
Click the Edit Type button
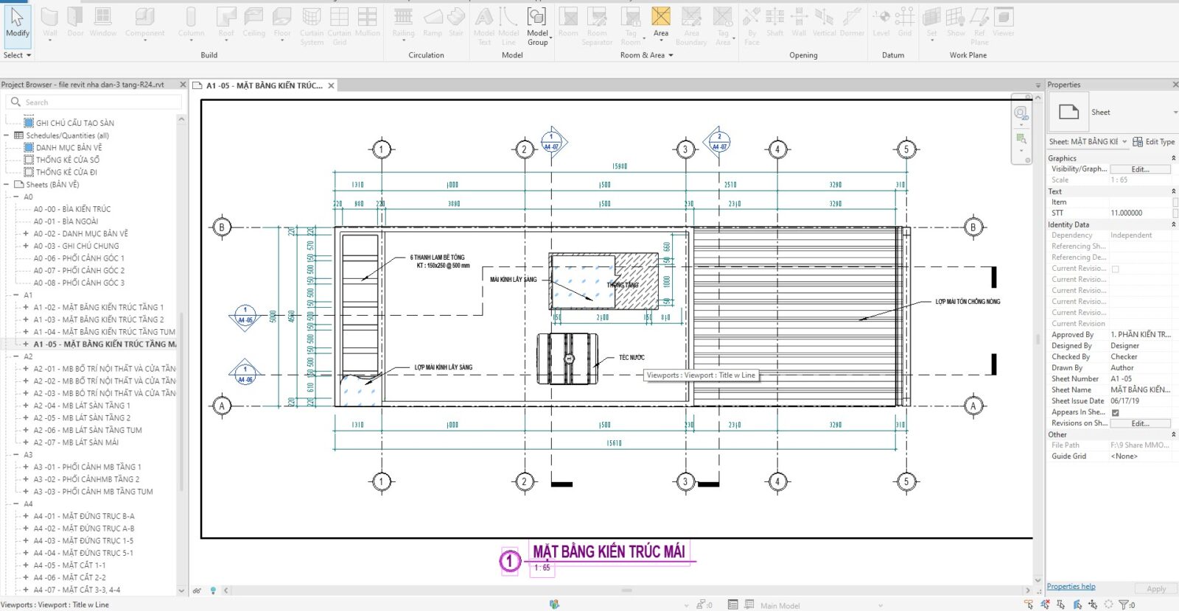pyautogui.click(x=1154, y=141)
